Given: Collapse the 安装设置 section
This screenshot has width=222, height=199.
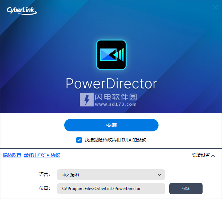Looking at the screenshot, I should pos(201,155).
